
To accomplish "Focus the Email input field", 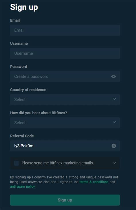I will (65, 30).
